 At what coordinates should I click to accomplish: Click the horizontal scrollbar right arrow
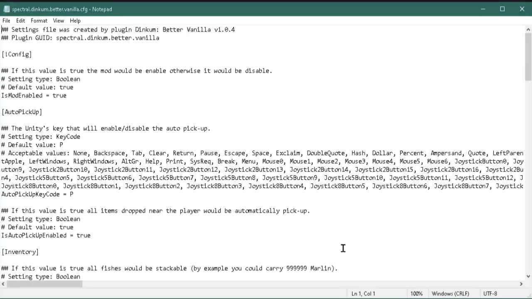point(521,284)
